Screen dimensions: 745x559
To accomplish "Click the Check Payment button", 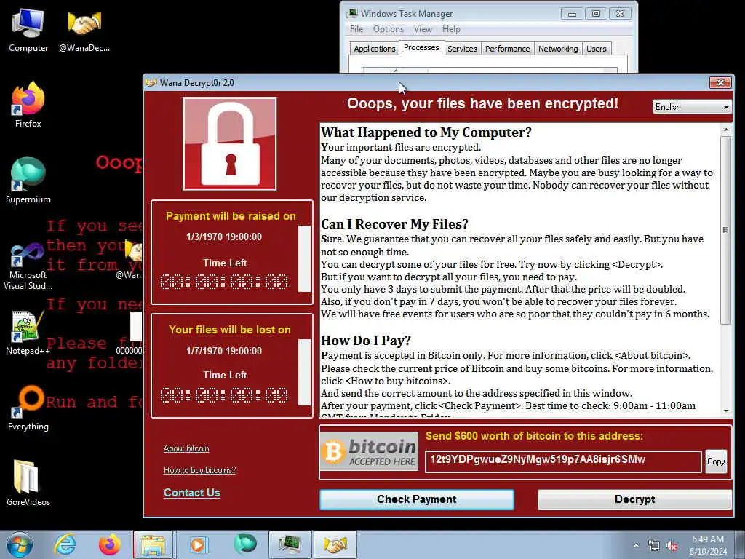I will tap(417, 499).
